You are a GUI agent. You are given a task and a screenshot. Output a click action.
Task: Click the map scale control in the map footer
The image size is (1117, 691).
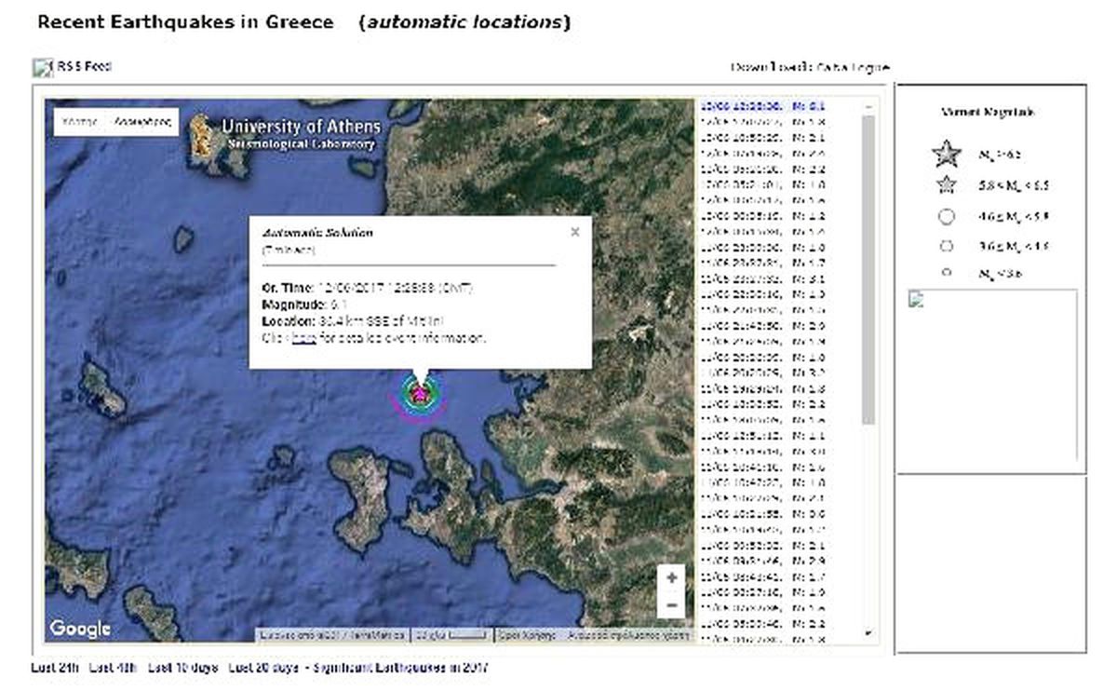[x=451, y=635]
